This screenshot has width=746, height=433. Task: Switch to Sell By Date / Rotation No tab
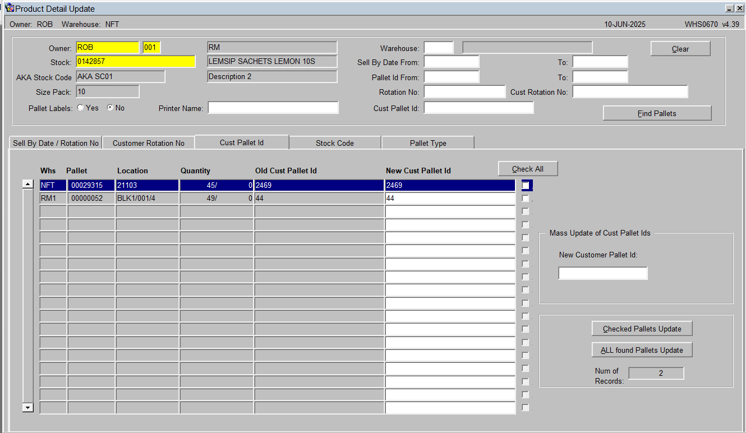56,143
